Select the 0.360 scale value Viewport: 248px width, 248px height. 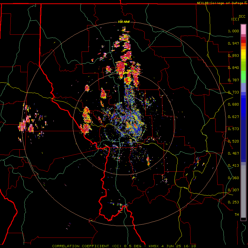click(233, 178)
